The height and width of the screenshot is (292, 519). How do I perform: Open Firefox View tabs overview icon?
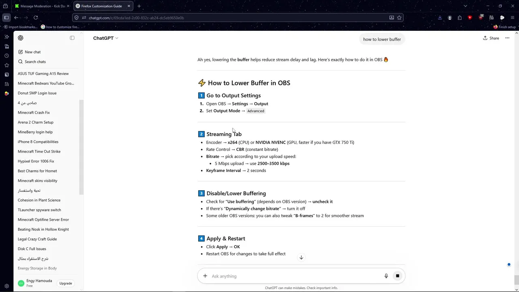5,6
